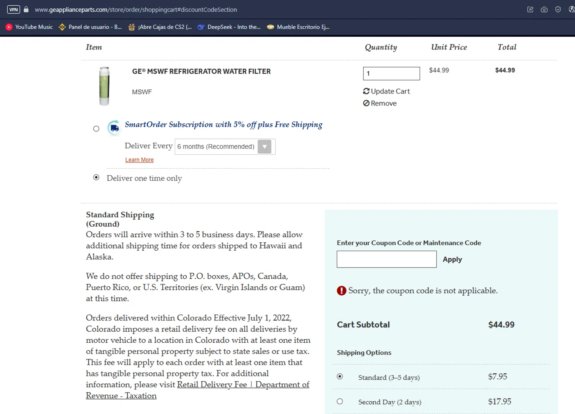Select Second Day (2 days) shipping
Screen dimensions: 575x414
click(340, 401)
